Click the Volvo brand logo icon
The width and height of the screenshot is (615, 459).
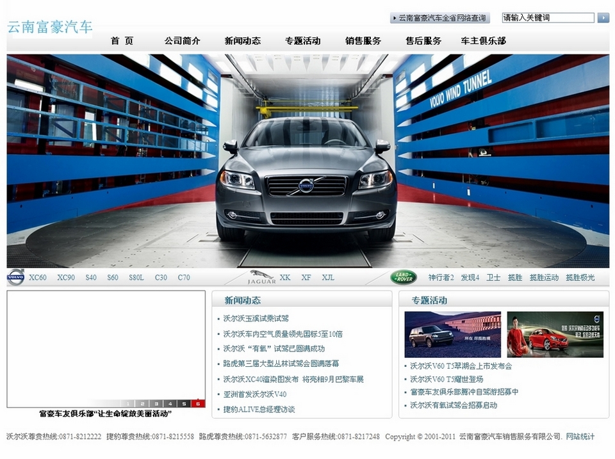click(15, 277)
